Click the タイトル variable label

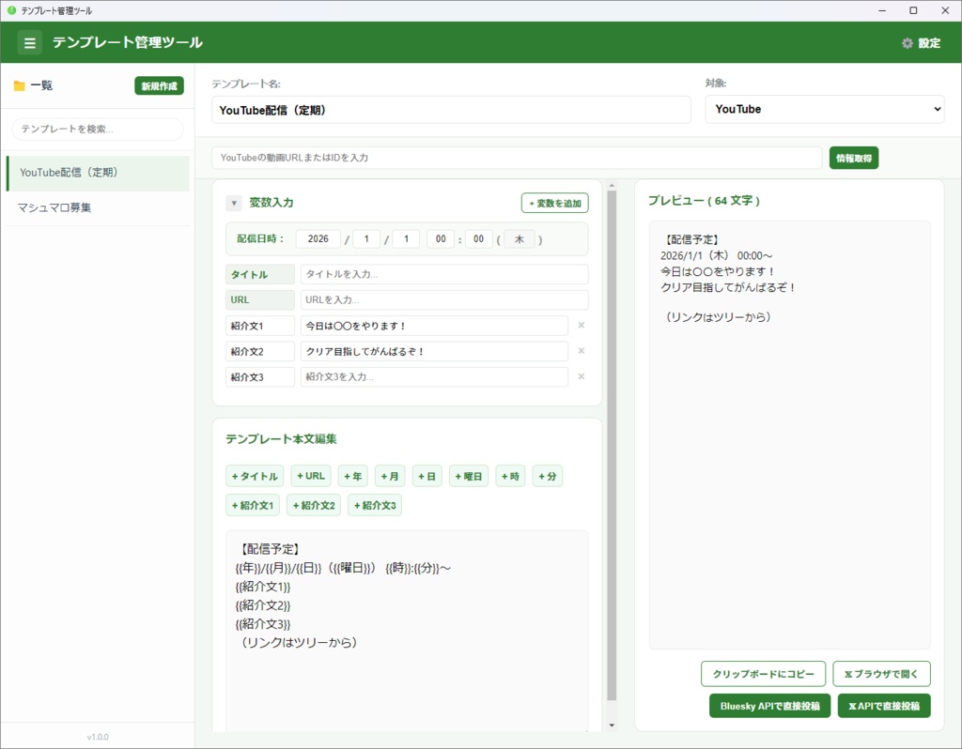tap(260, 274)
